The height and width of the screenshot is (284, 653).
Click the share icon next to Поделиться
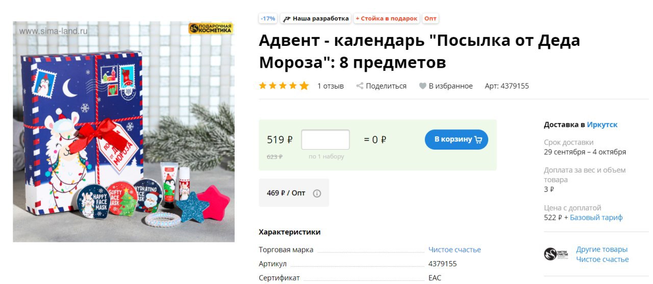[x=360, y=86]
